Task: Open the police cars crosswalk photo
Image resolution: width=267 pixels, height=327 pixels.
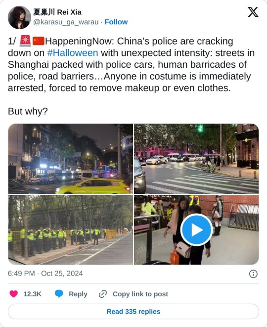Action: pos(196,159)
